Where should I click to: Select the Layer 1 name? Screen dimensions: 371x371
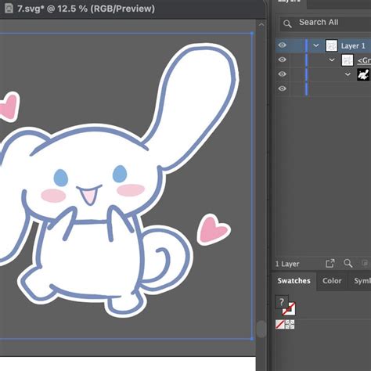tap(353, 46)
